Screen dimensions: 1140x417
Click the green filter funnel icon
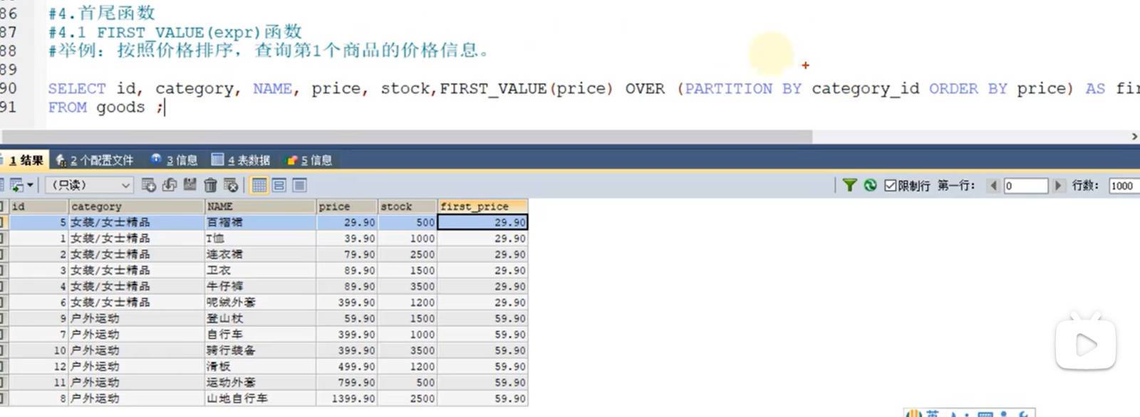[849, 185]
